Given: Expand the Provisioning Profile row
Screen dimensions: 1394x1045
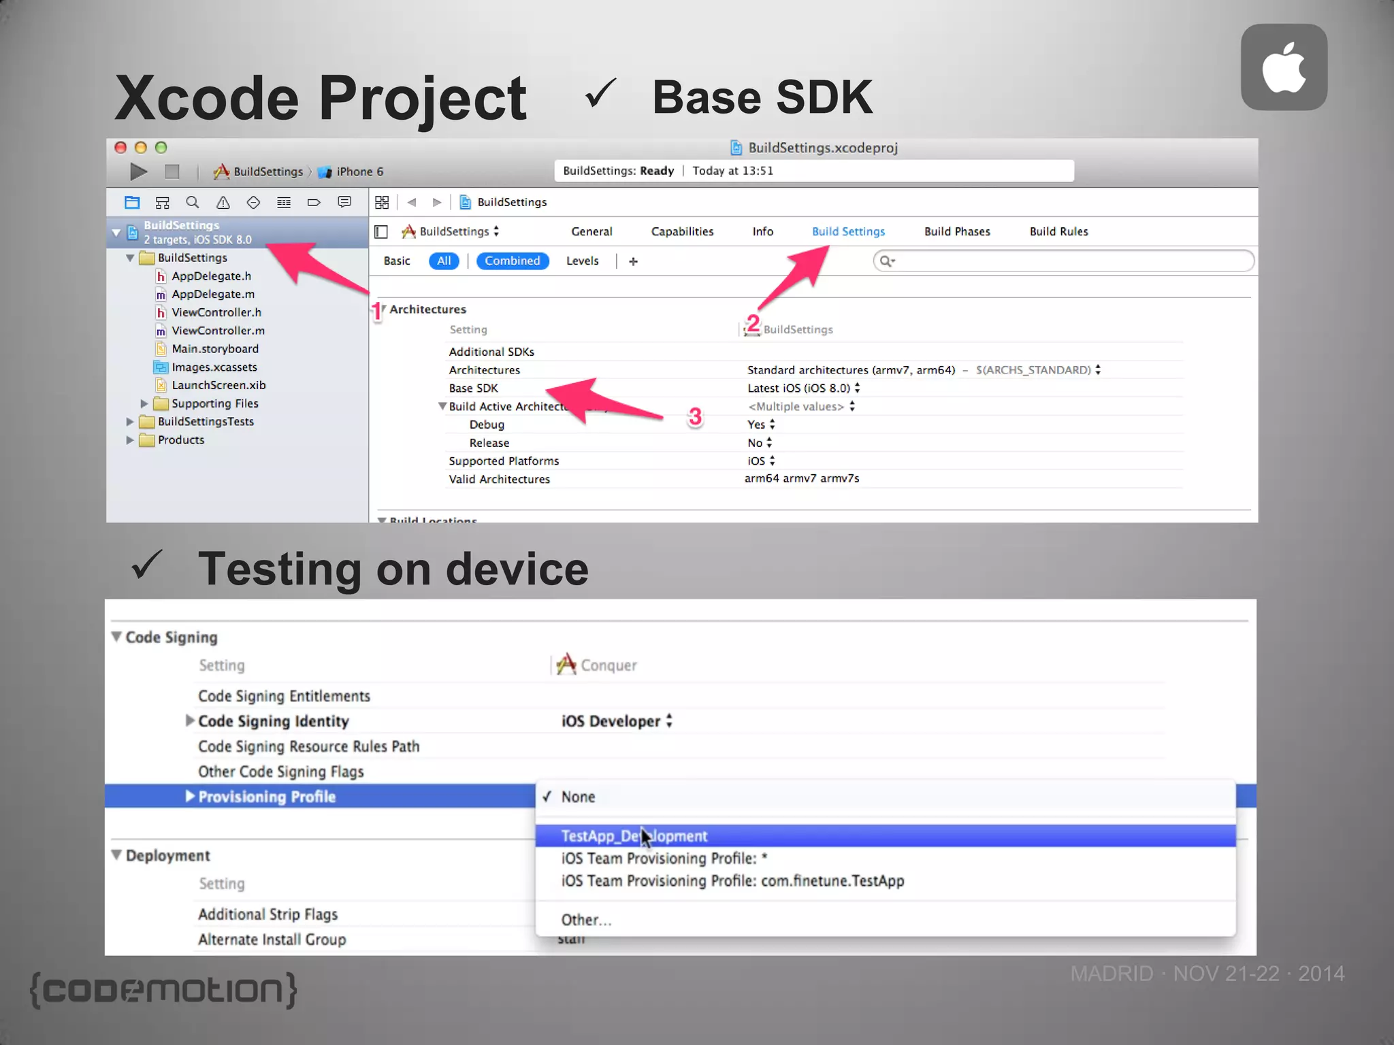Looking at the screenshot, I should [x=190, y=796].
